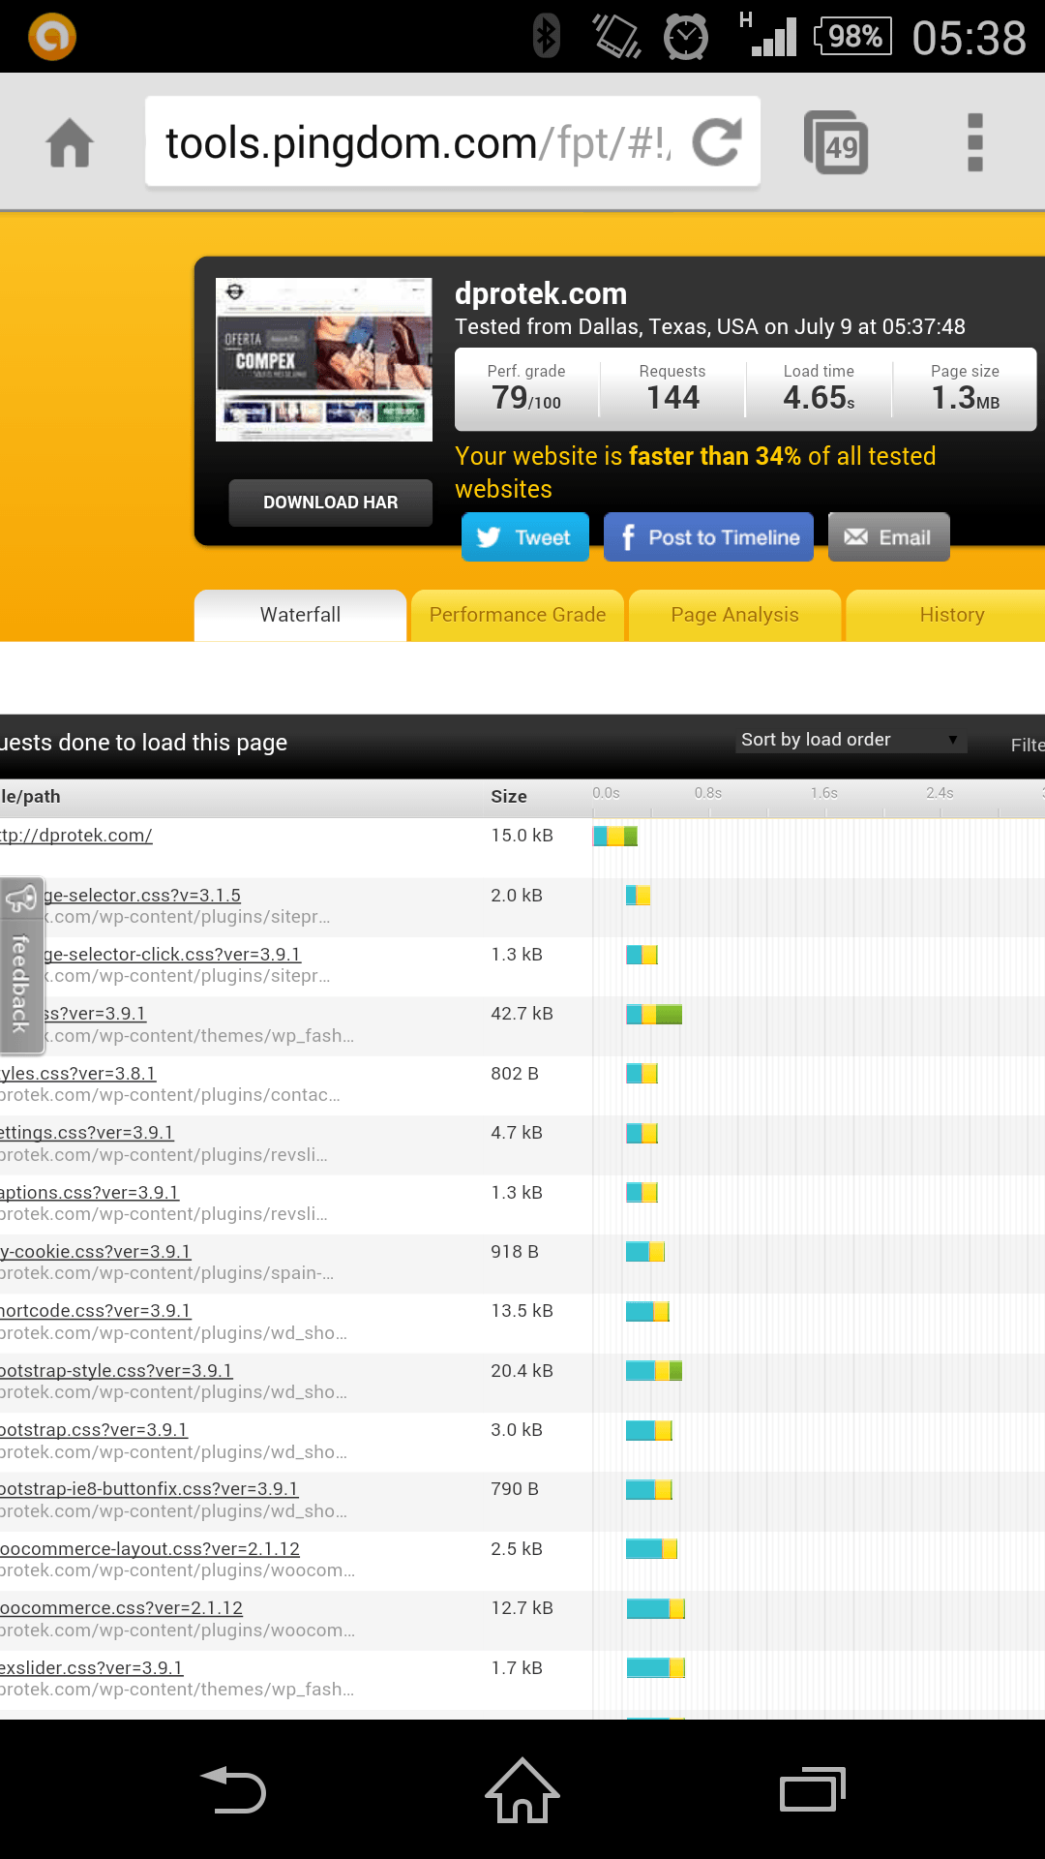Click the DOWNLOAD HAR button
This screenshot has width=1045, height=1859.
(x=331, y=503)
